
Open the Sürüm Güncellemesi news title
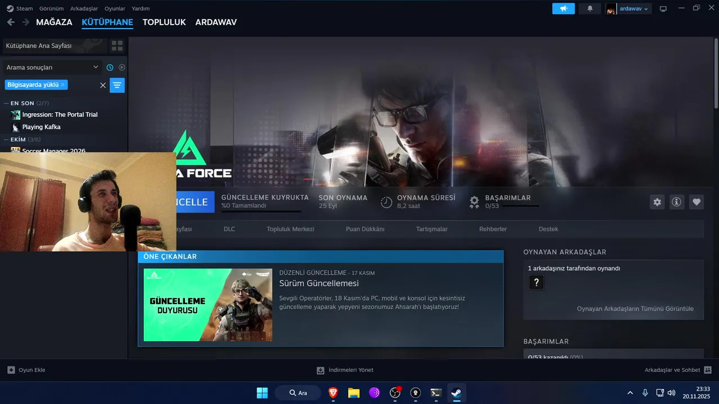coord(319,283)
